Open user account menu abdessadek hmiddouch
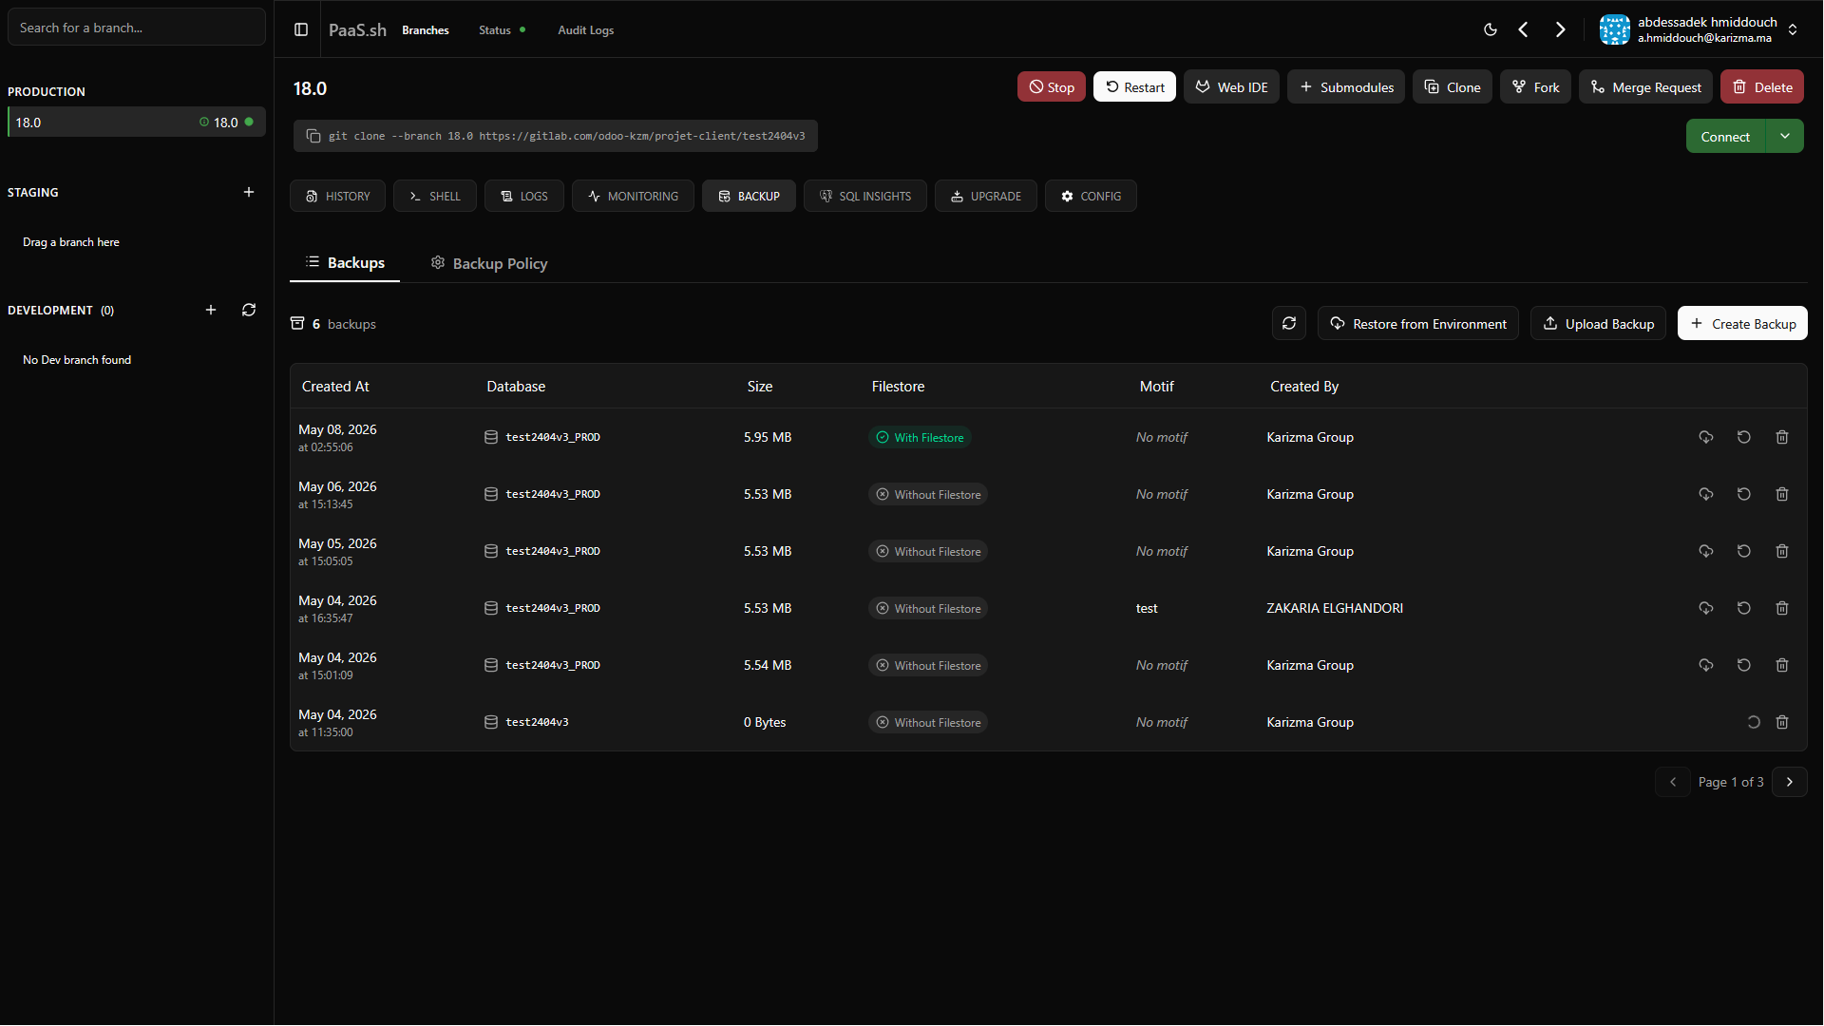 coord(1700,29)
